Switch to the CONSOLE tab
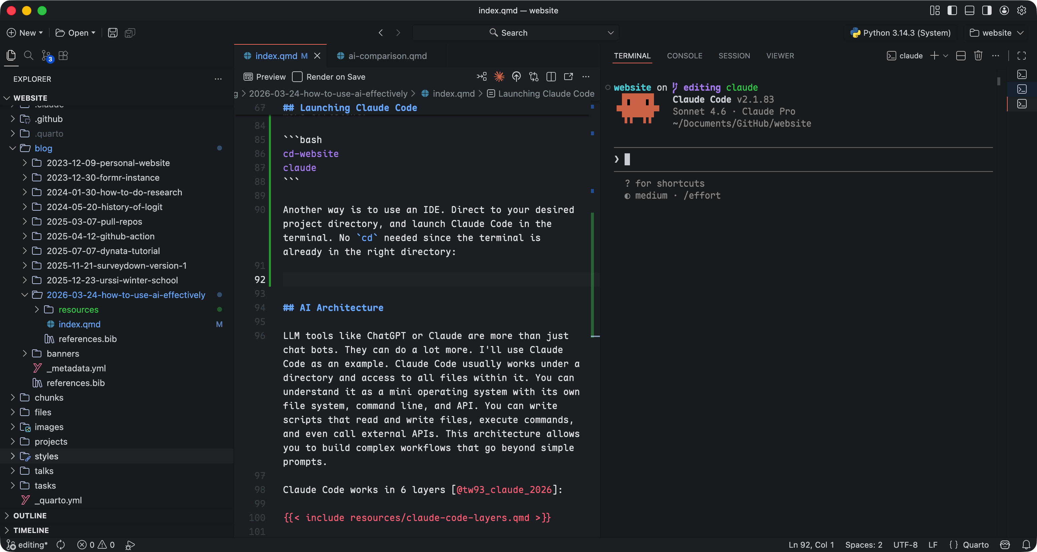1037x552 pixels. click(x=684, y=56)
